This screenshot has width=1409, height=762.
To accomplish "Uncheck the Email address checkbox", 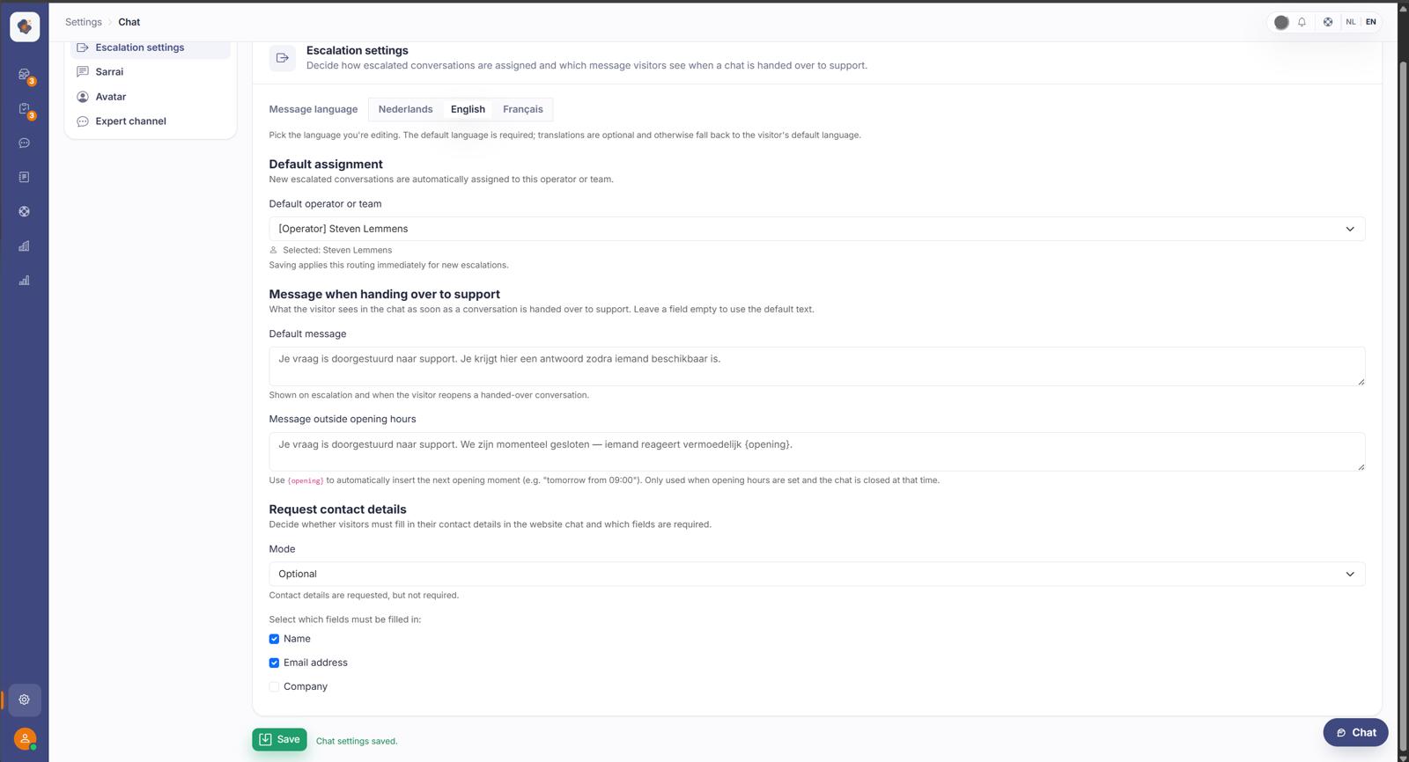I will click(274, 663).
